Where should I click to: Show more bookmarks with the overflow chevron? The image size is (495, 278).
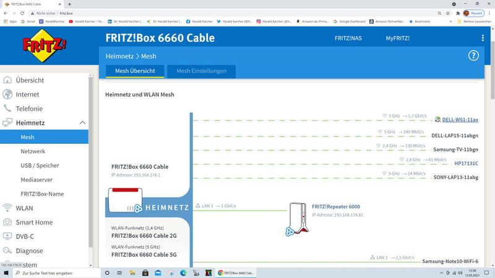tap(451, 22)
